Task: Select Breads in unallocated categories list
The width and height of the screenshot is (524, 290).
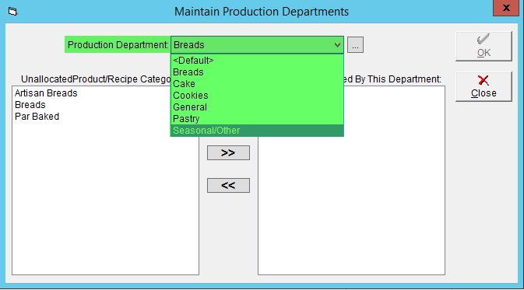Action: click(x=30, y=105)
